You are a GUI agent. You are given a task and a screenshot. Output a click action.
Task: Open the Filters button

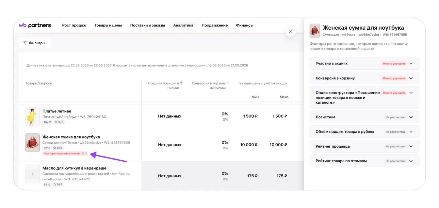click(x=34, y=43)
